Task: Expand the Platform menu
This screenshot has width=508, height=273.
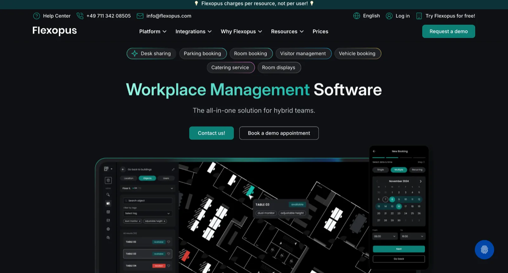Action: (153, 31)
